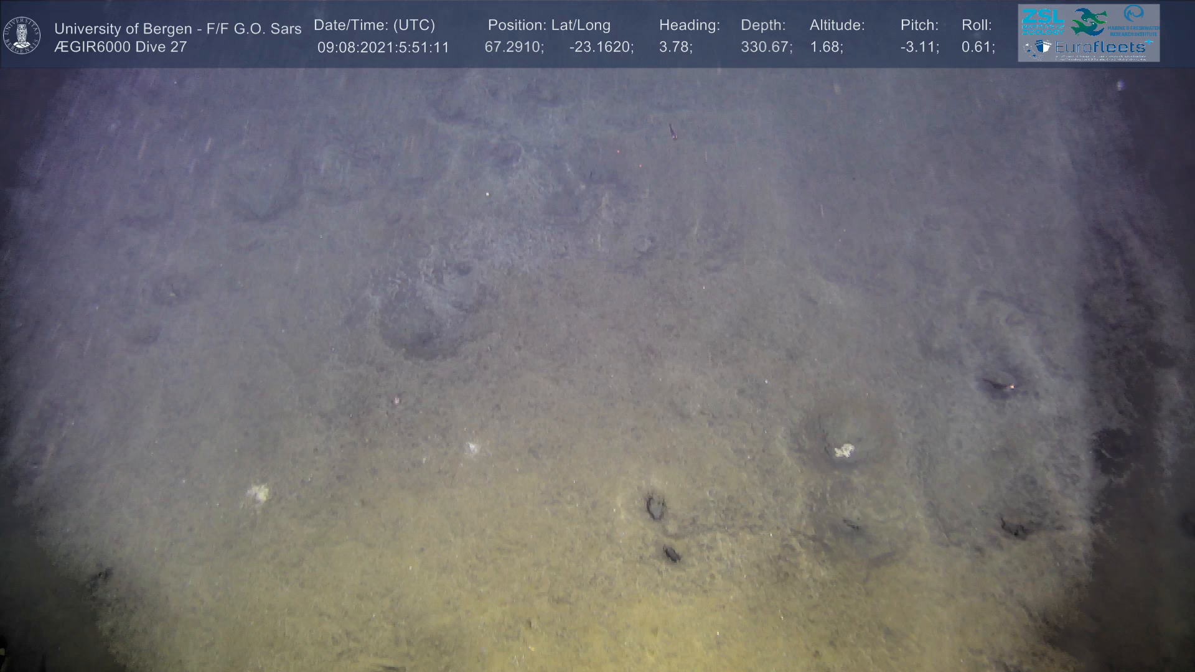Click the timestamp value 09:08:2021:5:51:11
This screenshot has height=672, width=1195.
(383, 47)
